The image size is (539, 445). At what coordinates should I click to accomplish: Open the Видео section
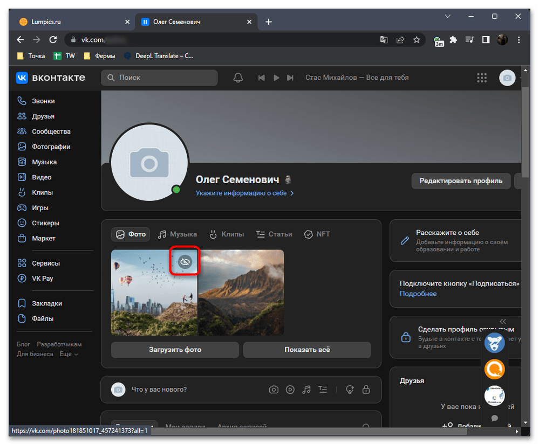35,177
